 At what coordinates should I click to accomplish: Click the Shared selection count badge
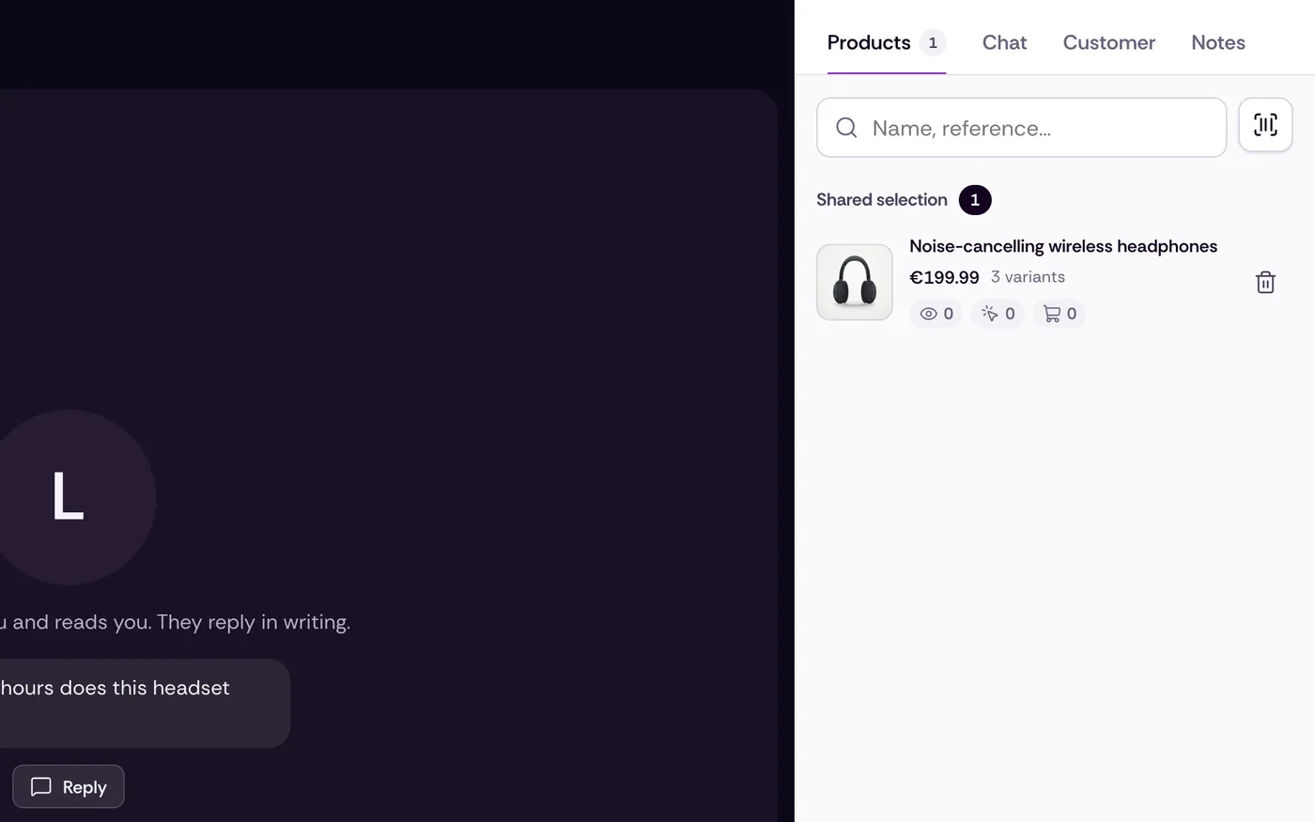pos(975,200)
